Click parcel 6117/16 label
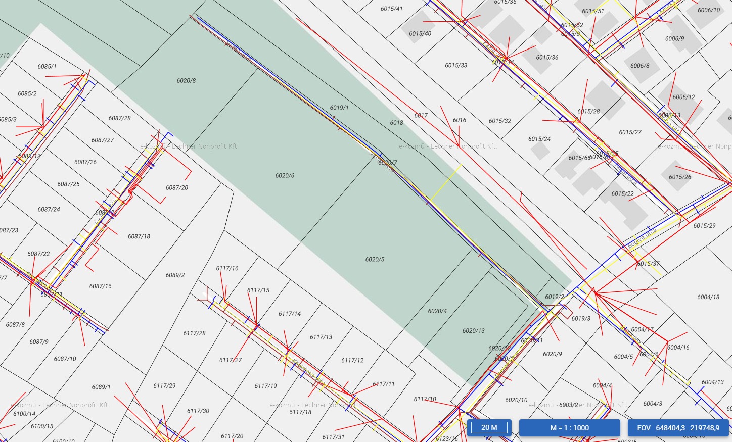This screenshot has height=442, width=732. tap(227, 269)
